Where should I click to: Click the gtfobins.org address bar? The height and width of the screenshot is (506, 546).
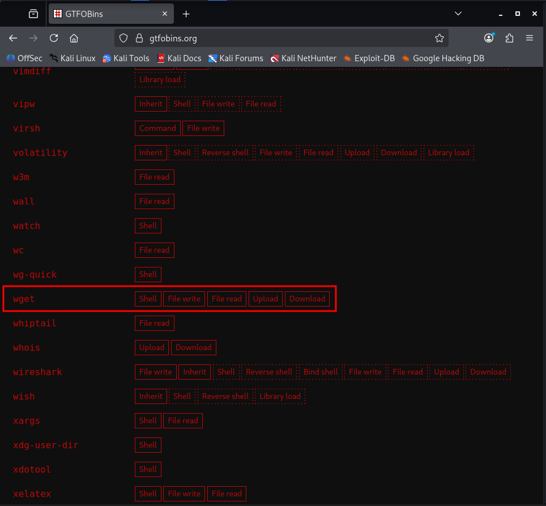click(281, 39)
